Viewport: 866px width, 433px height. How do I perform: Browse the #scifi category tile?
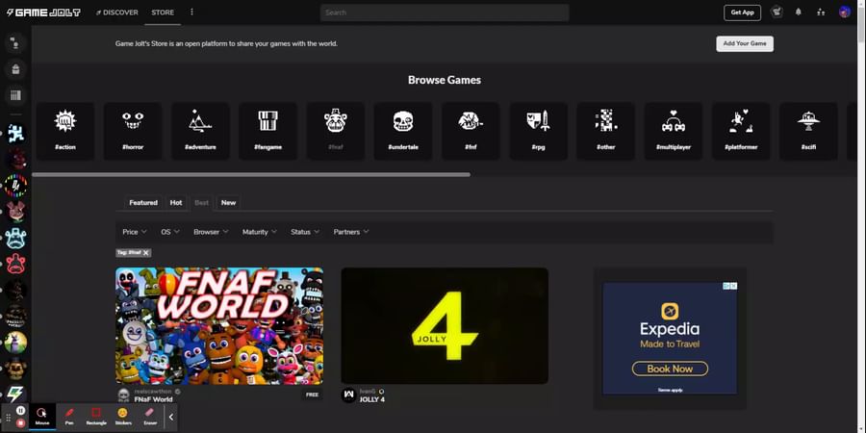pos(808,131)
